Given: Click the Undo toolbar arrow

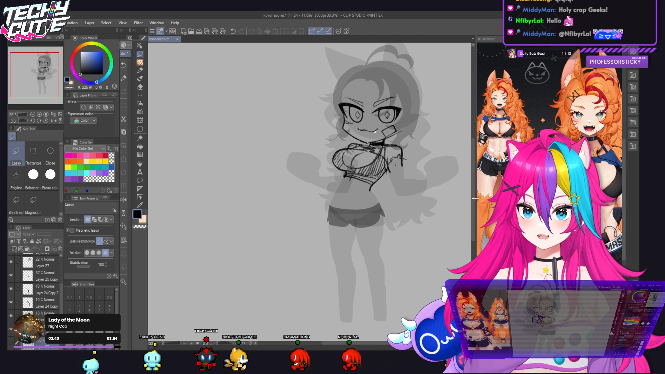Looking at the screenshot, I should (x=233, y=31).
